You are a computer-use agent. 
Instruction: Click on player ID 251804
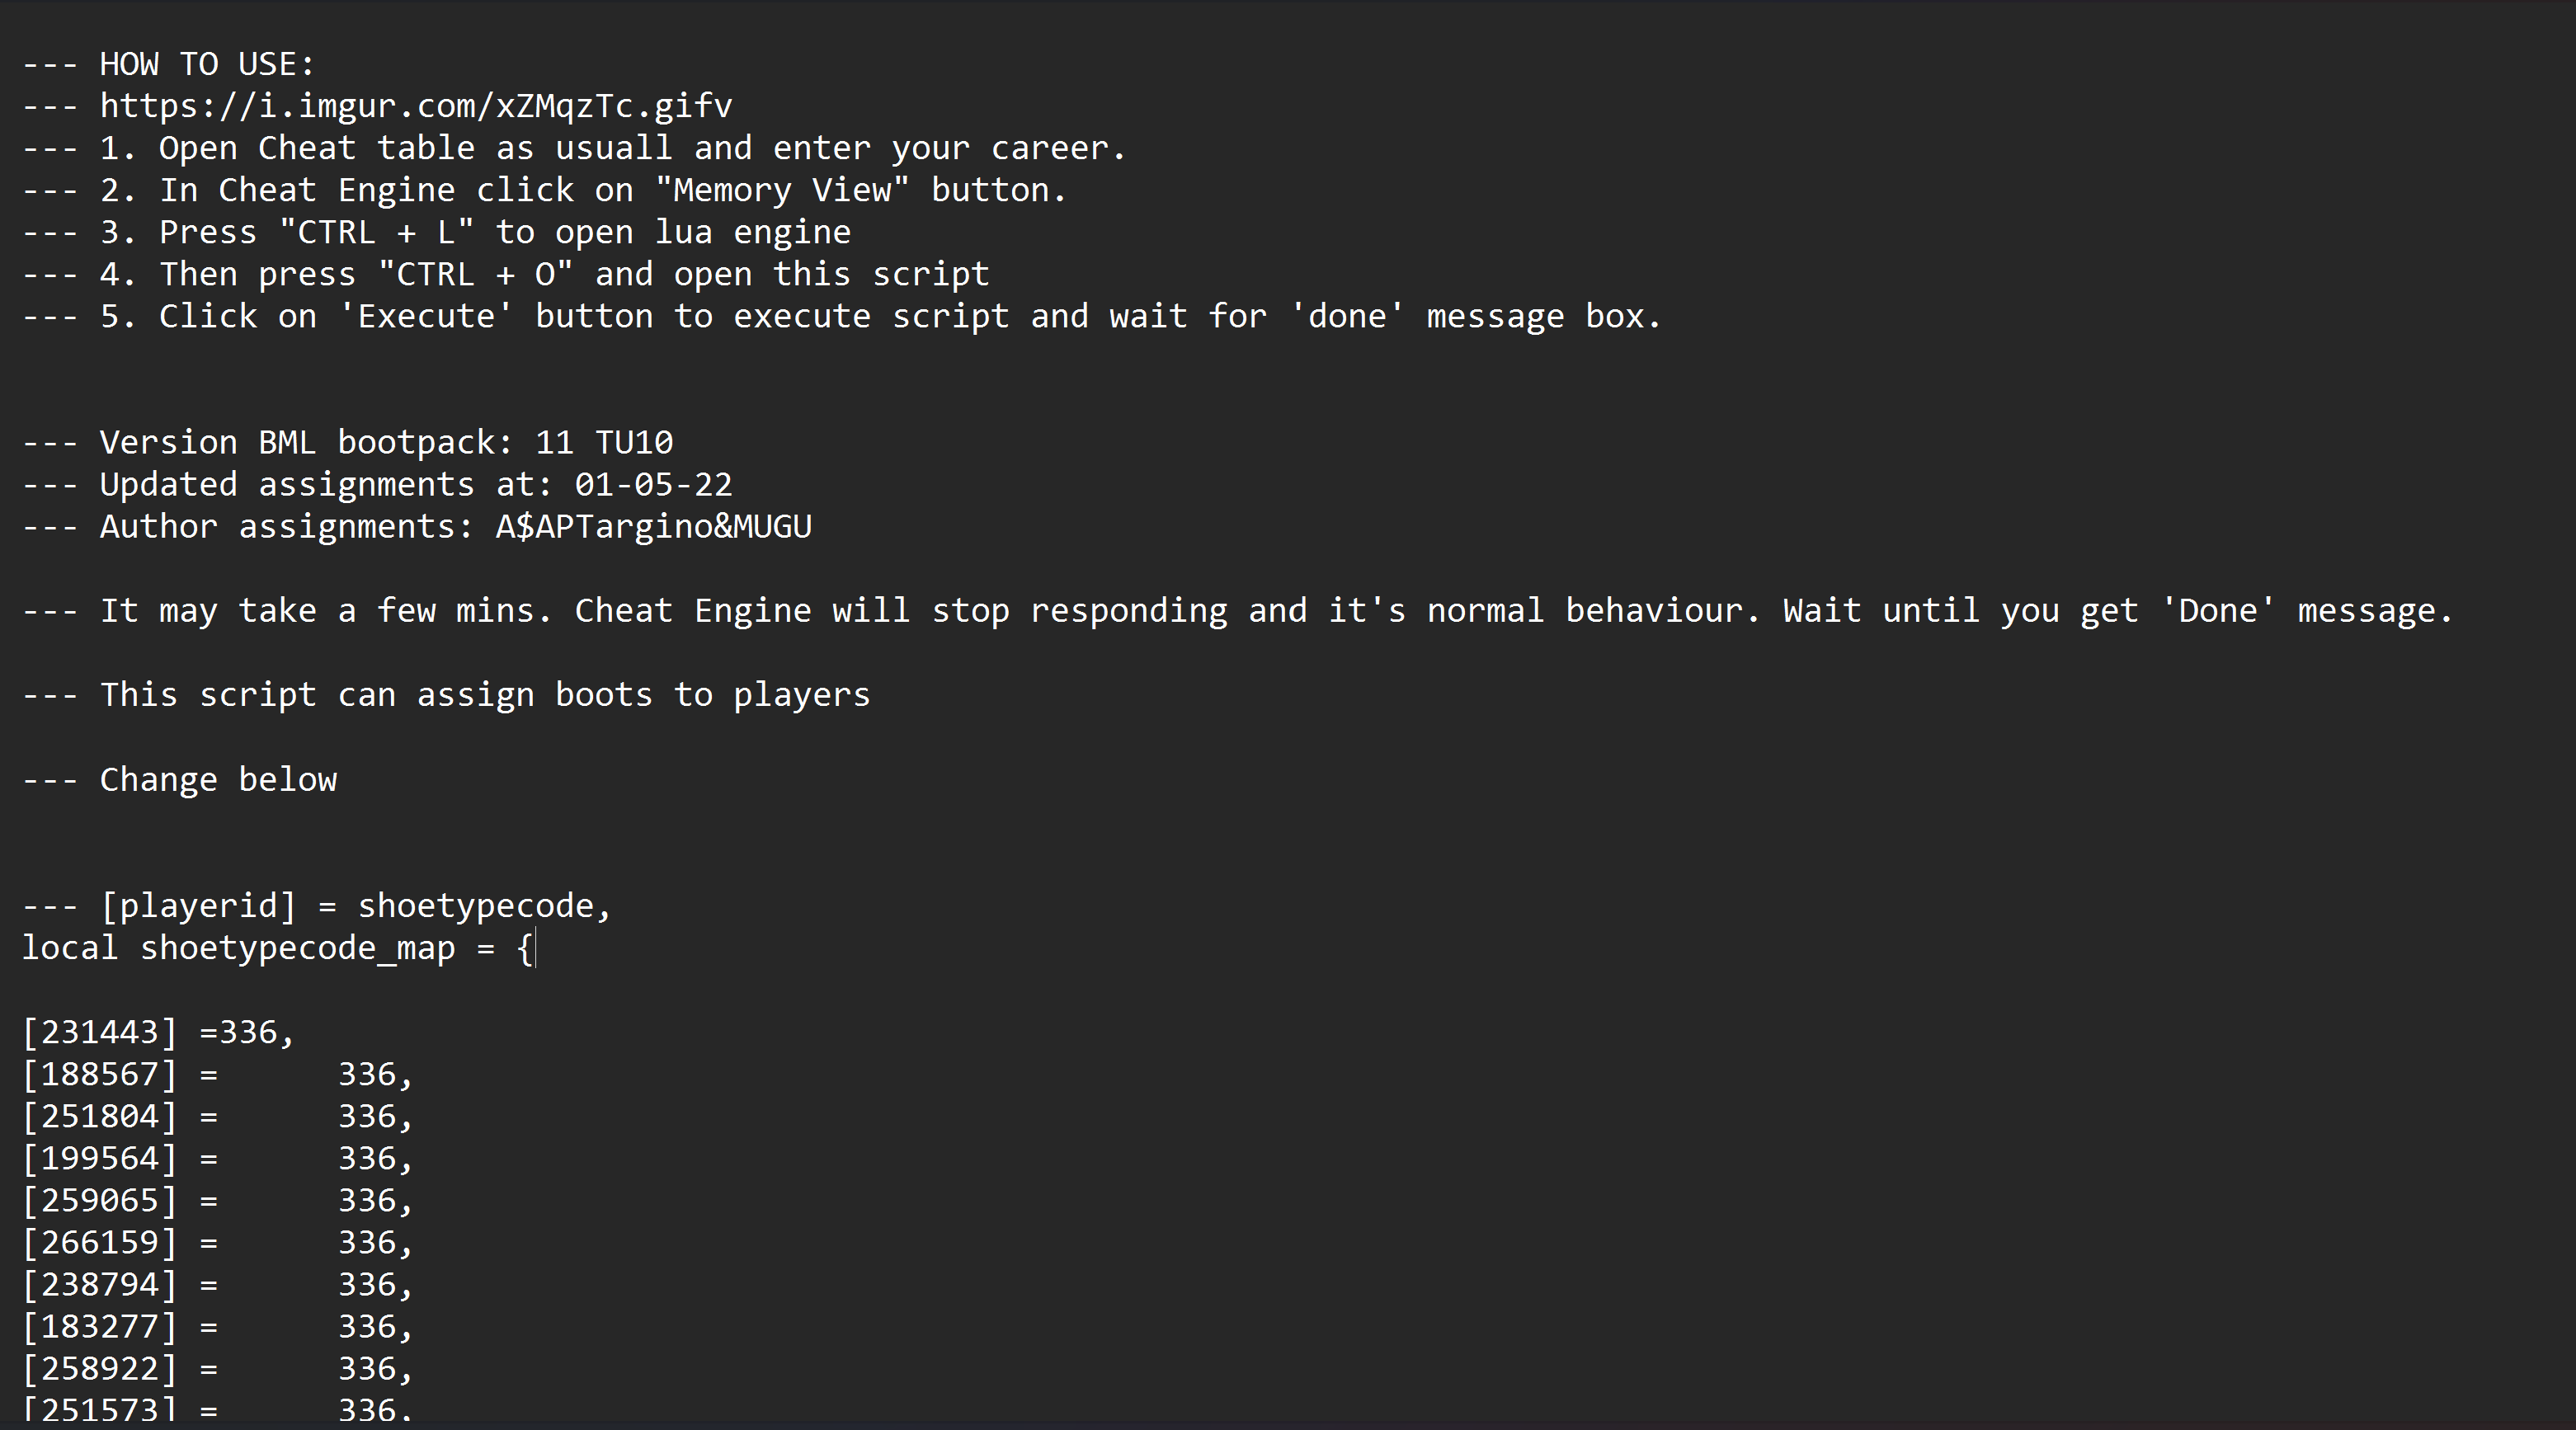(x=100, y=1116)
